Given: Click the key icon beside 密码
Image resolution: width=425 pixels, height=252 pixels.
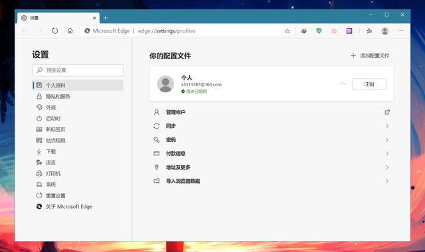Looking at the screenshot, I should 157,140.
